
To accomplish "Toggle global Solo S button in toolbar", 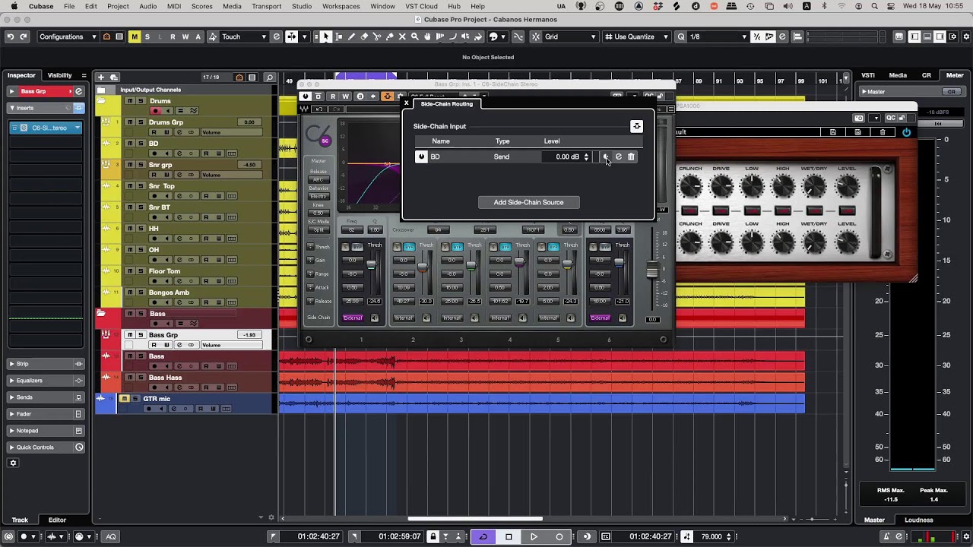I will [x=147, y=36].
